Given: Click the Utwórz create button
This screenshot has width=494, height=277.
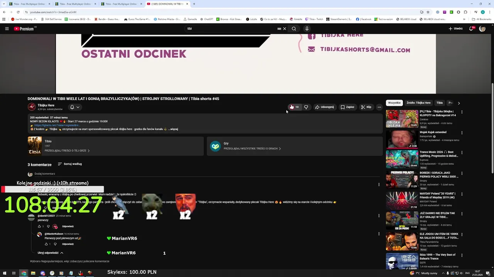Looking at the screenshot, I should coord(455,28).
